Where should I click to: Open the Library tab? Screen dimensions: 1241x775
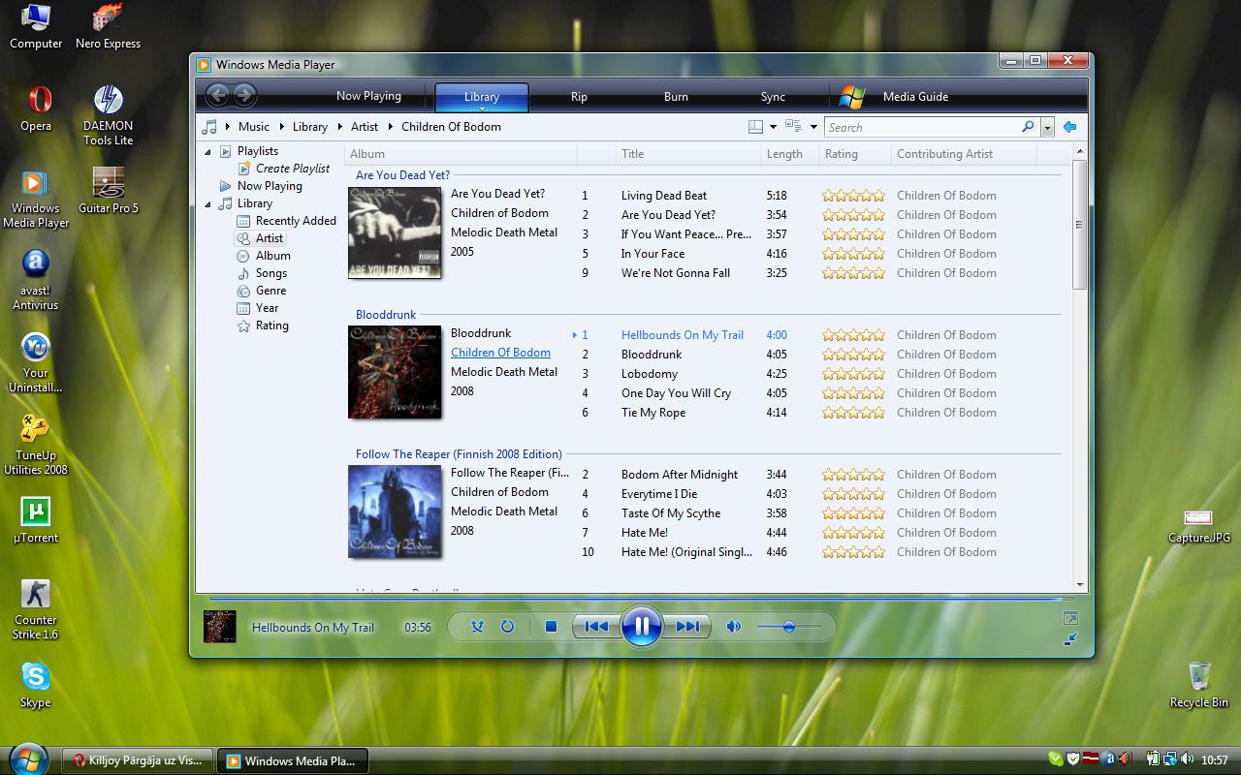pyautogui.click(x=482, y=97)
